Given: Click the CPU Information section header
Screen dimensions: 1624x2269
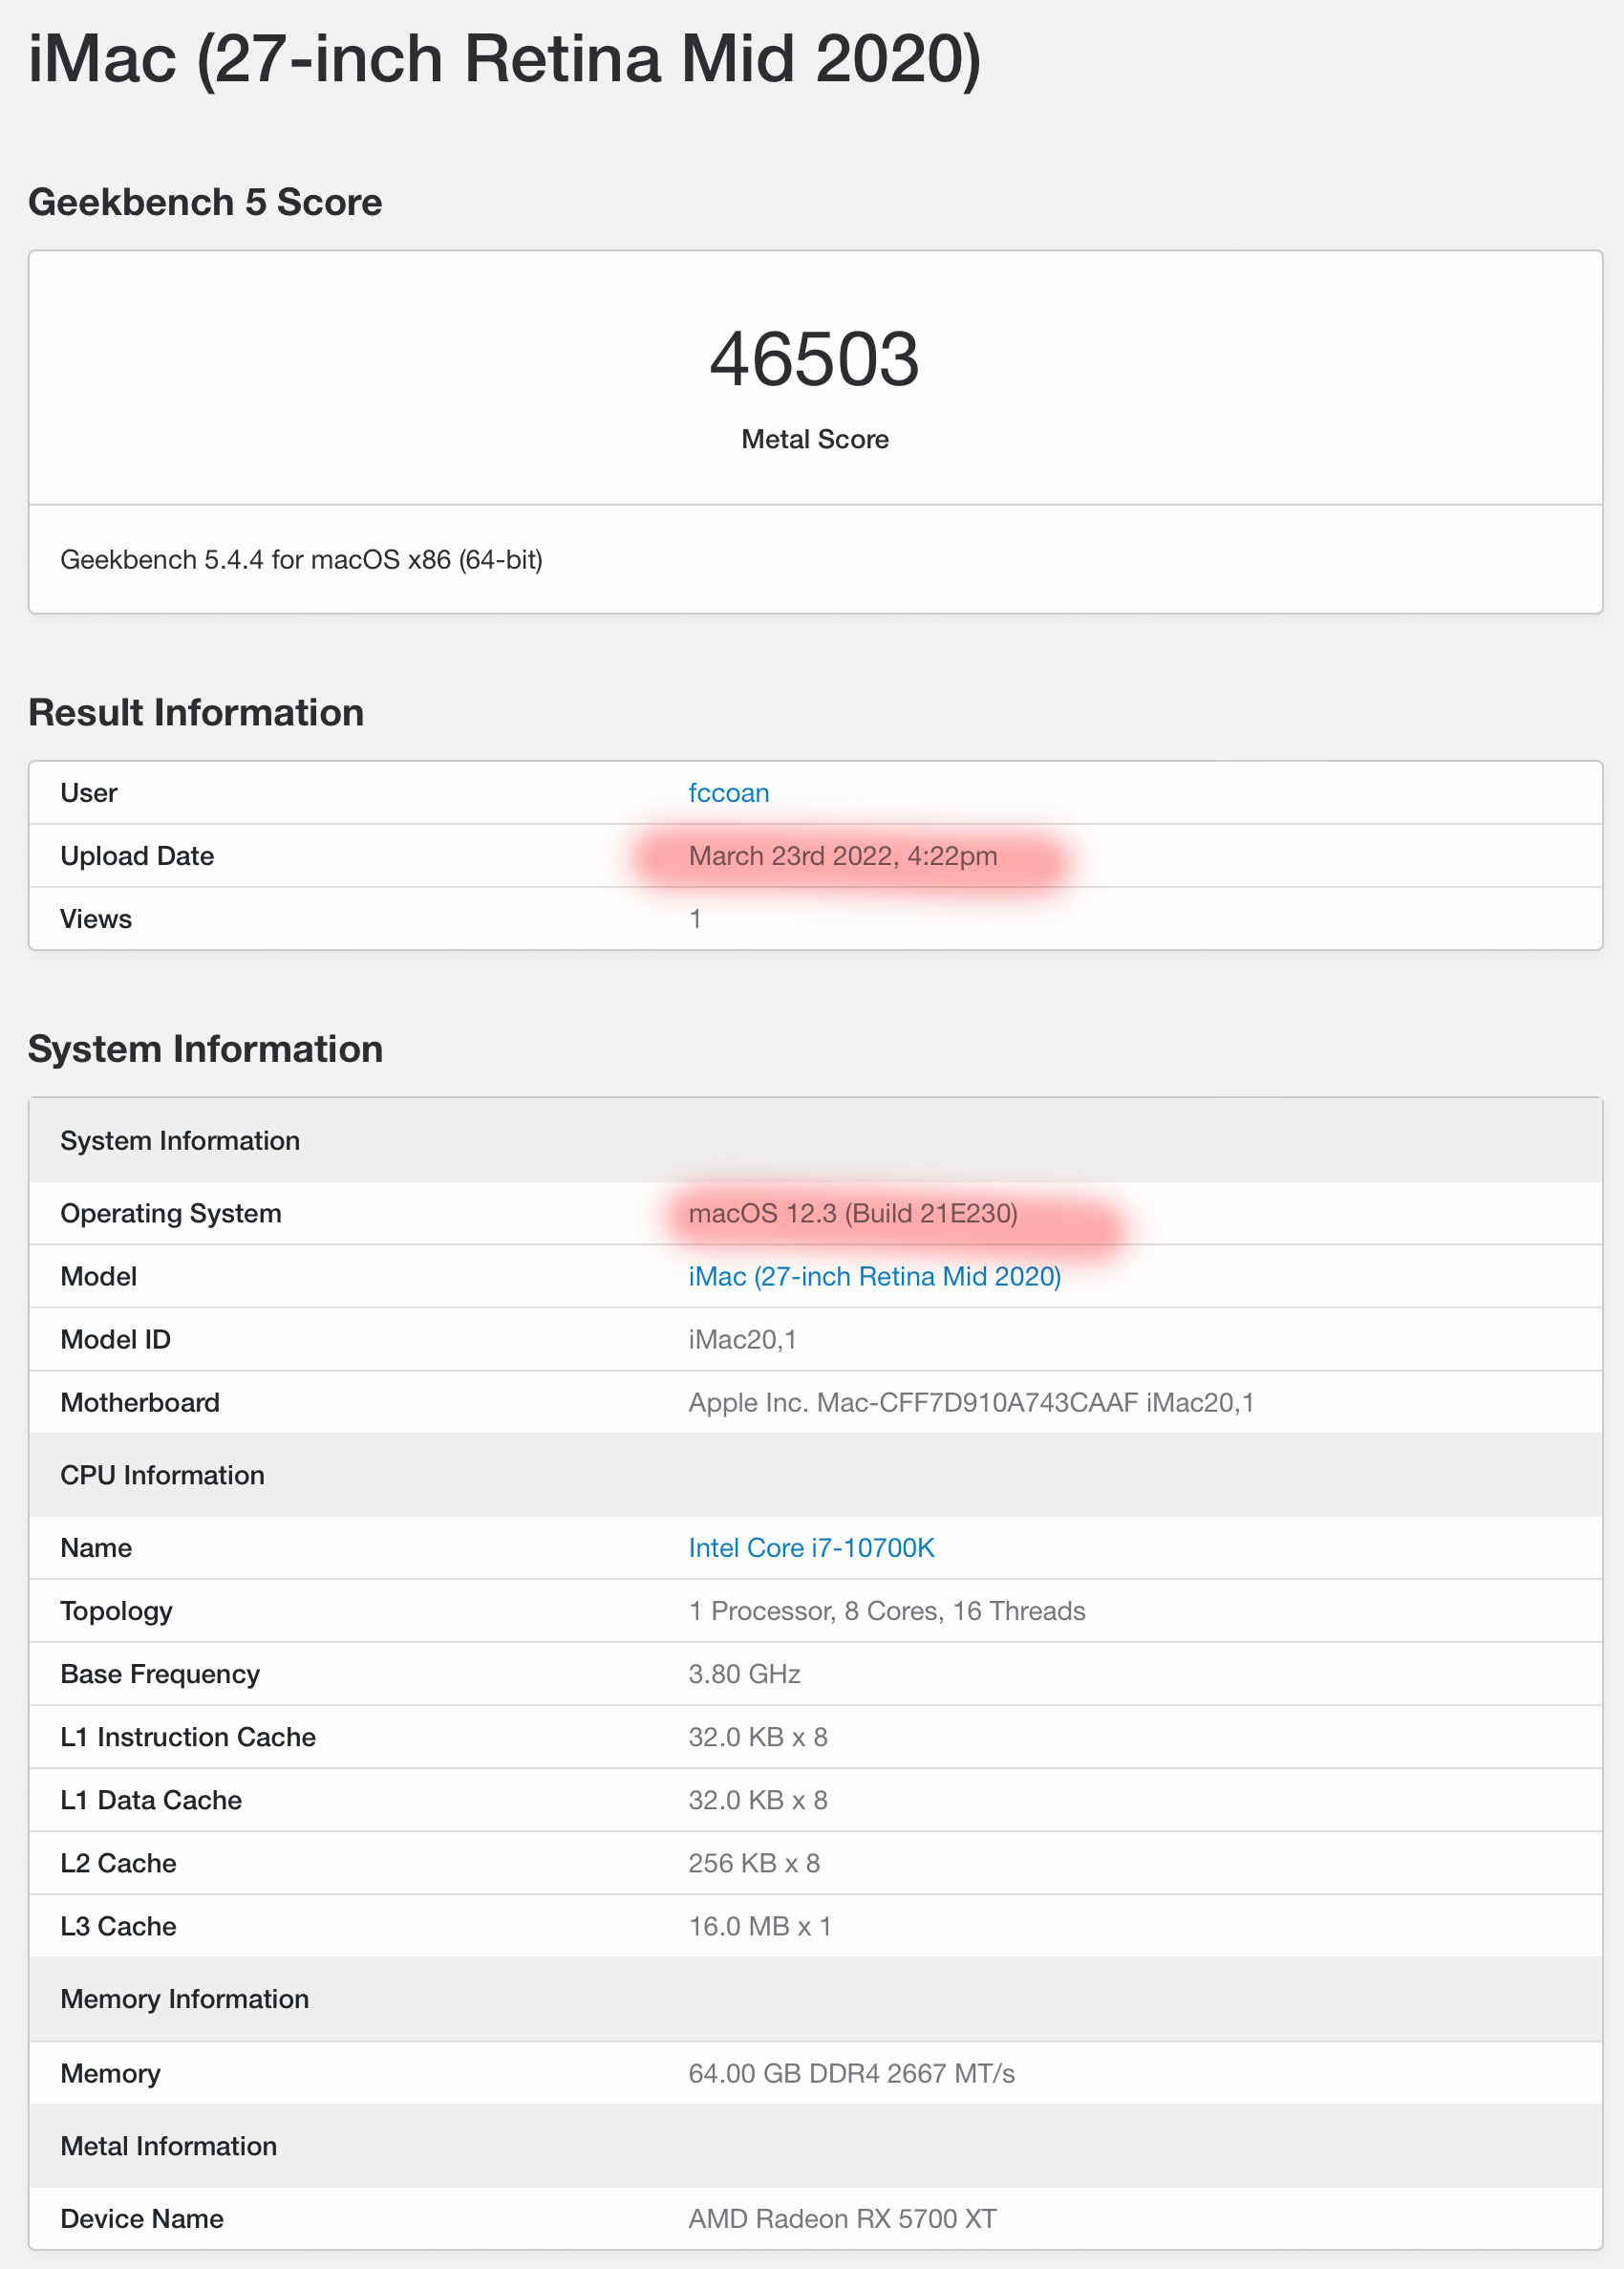Looking at the screenshot, I should click(162, 1475).
